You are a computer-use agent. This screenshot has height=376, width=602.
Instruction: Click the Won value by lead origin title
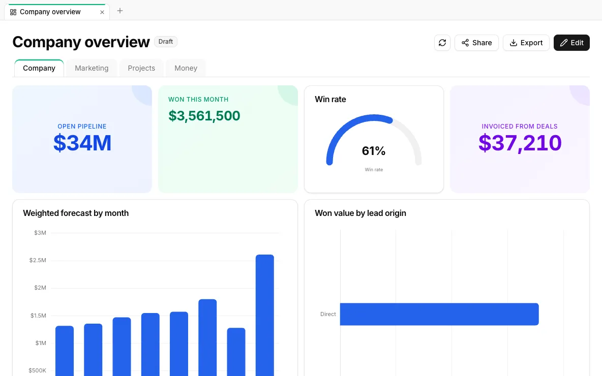360,213
